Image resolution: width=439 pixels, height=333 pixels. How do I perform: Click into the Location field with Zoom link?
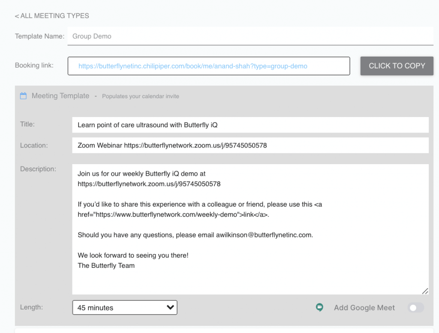[x=250, y=145]
